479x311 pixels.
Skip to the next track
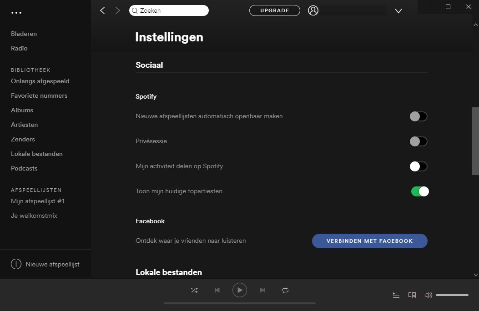[x=262, y=290]
